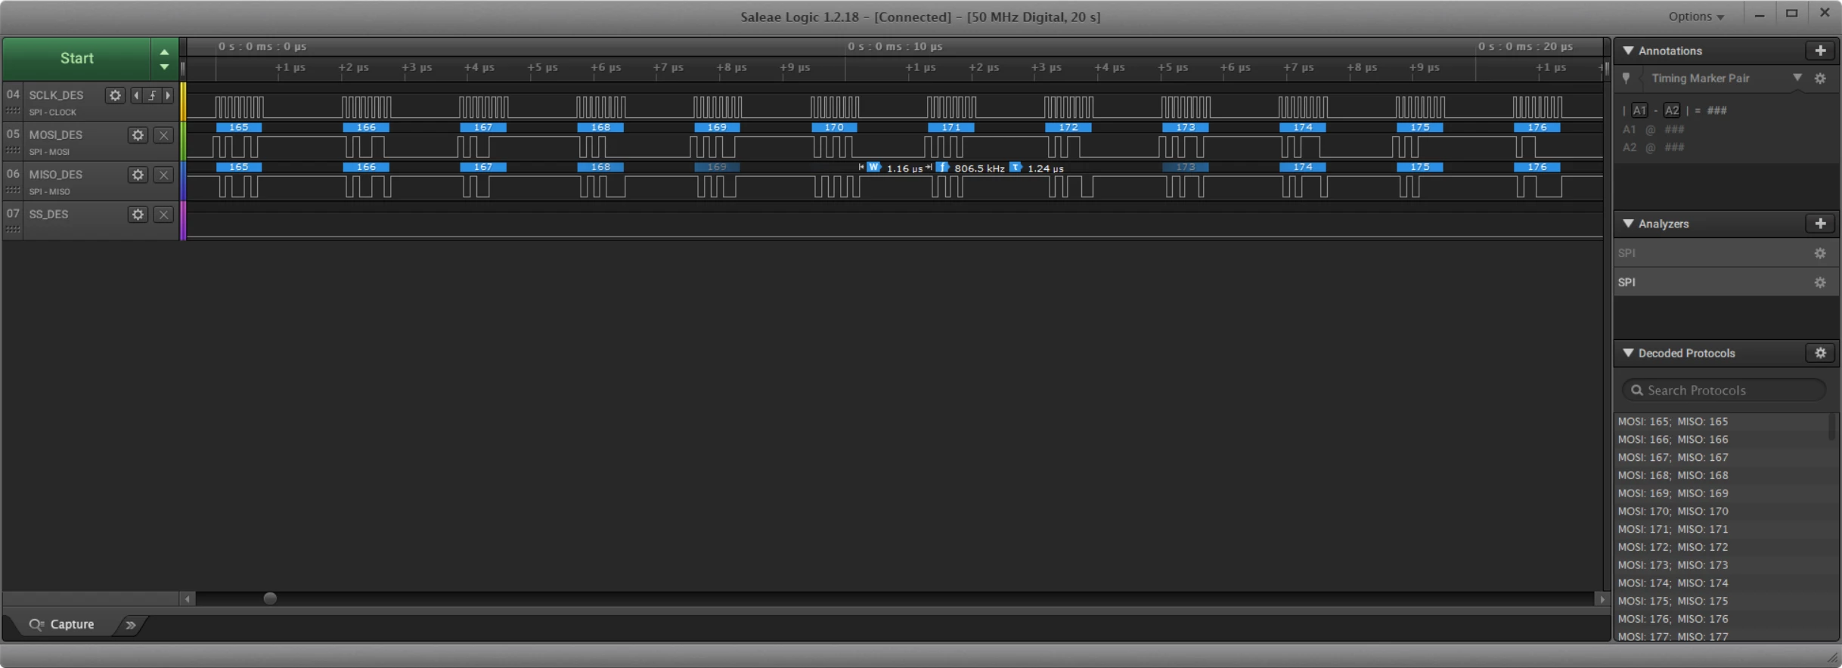This screenshot has height=668, width=1842.
Task: Click the Timing Marker Pair pin icon
Action: [x=1626, y=78]
